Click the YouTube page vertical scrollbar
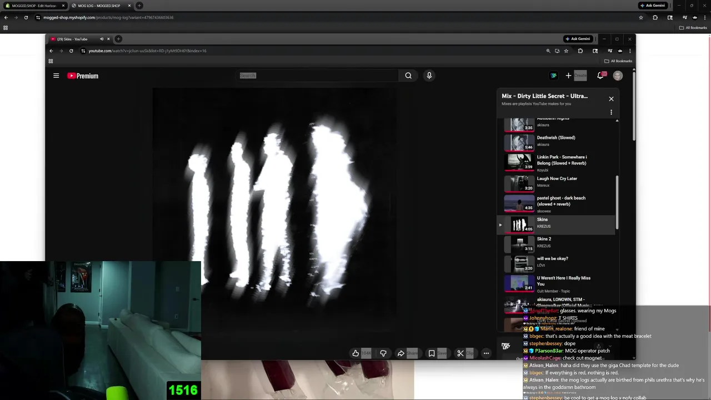Image resolution: width=711 pixels, height=400 pixels. click(x=634, y=106)
